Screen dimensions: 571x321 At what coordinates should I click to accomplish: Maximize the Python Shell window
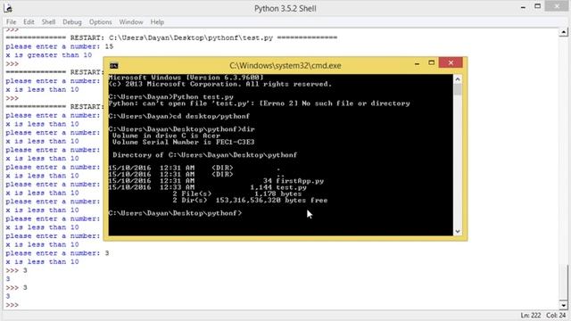tap(537, 6)
